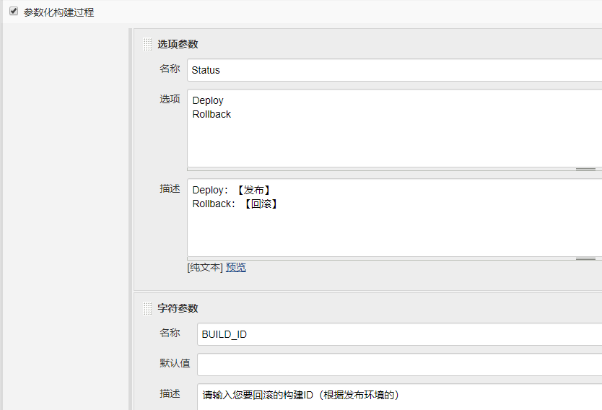602x410 pixels.
Task: Click the Rollback:【回滚】 description line
Action: point(235,204)
